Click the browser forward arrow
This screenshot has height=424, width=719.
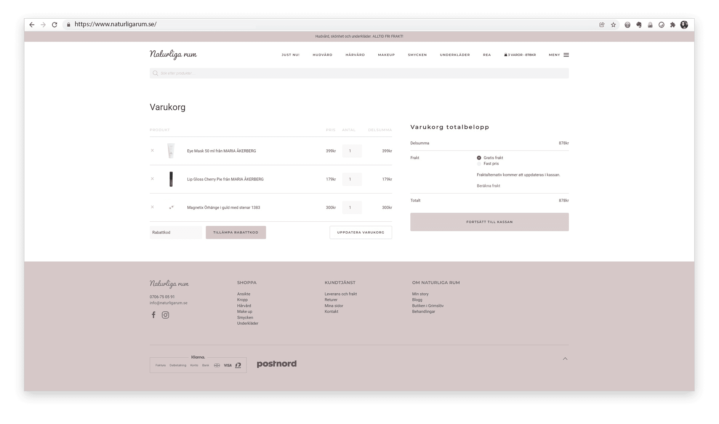coord(43,24)
